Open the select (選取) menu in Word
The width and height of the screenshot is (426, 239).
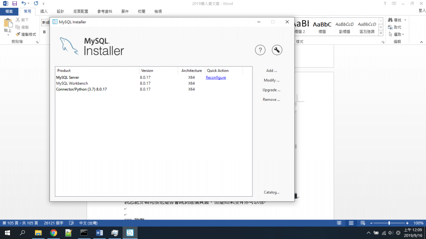396,34
